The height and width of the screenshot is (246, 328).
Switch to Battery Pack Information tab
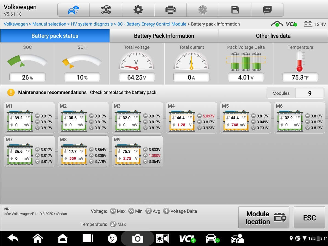[x=164, y=36]
